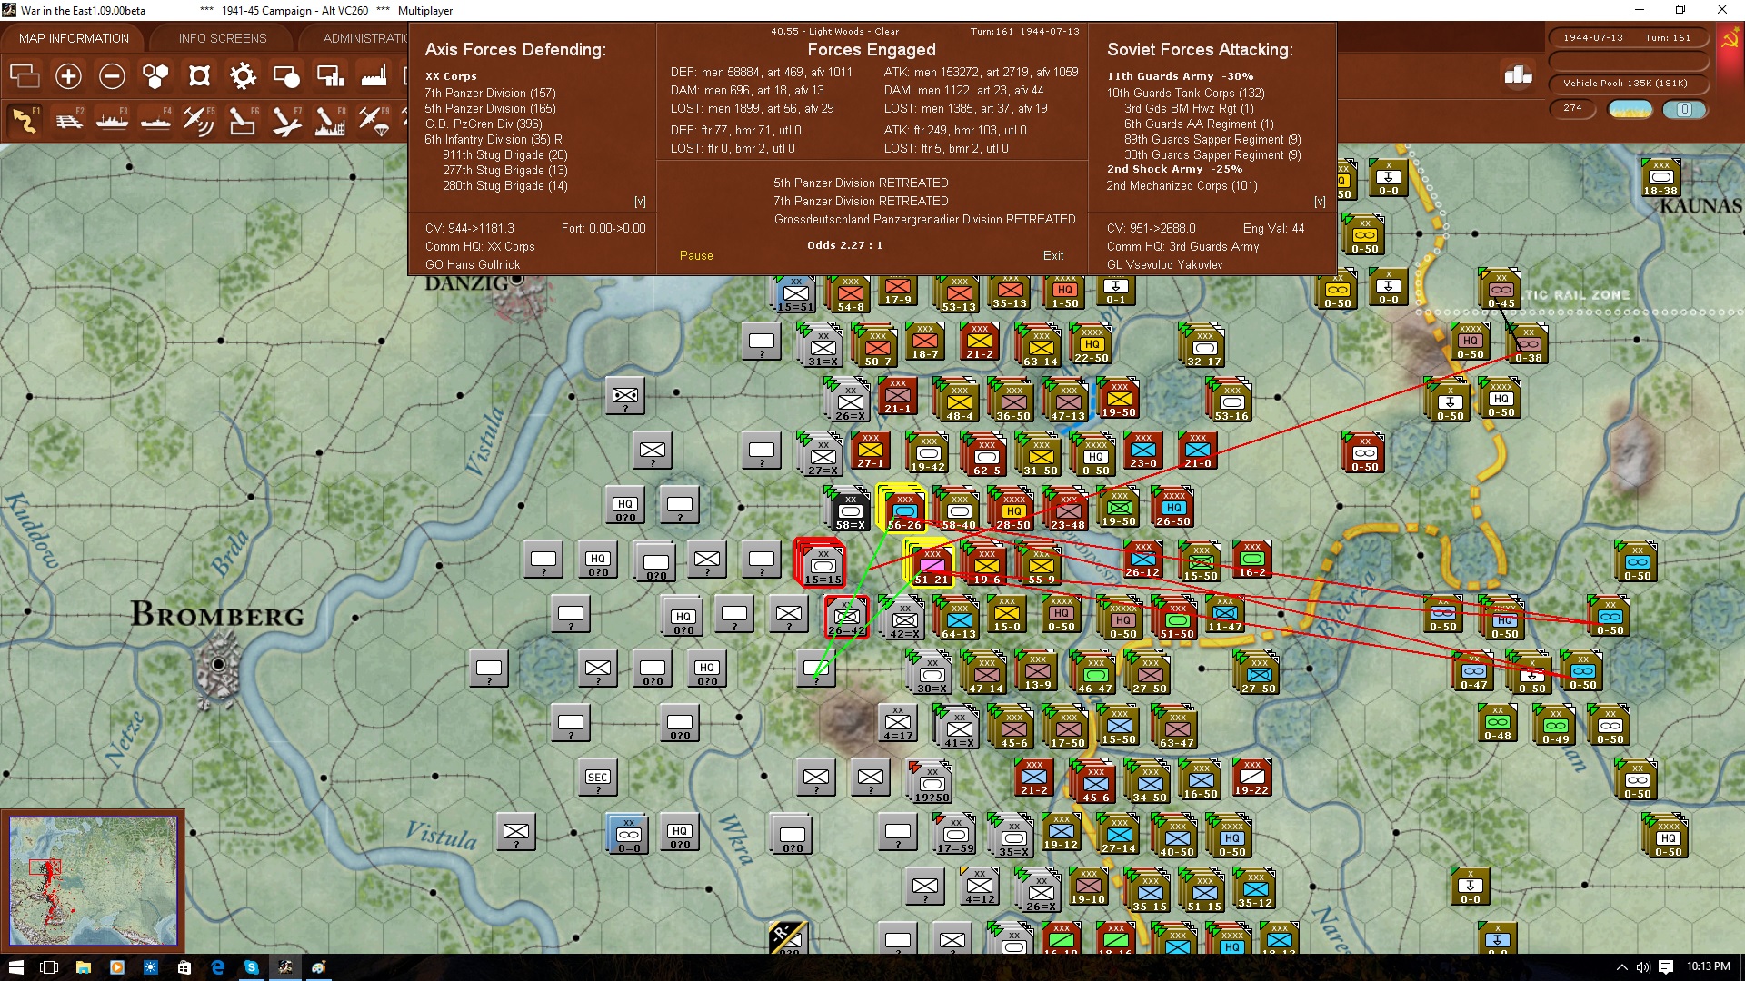Screen dimensions: 1745x981
Task: Click 6th Infantry Division (35) R entry
Action: tap(494, 139)
